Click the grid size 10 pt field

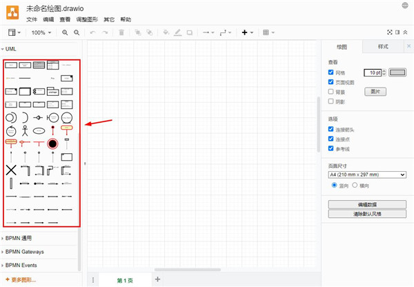[373, 72]
